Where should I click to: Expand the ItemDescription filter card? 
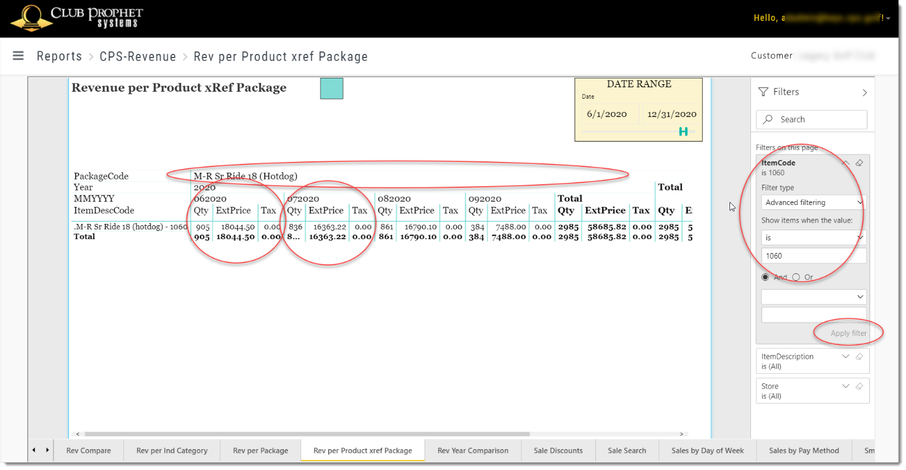(846, 357)
